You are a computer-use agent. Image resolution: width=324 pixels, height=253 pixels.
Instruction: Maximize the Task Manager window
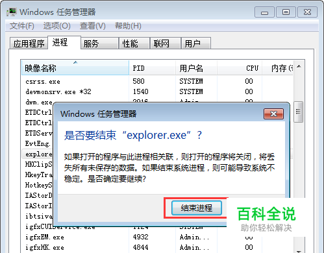(286, 12)
